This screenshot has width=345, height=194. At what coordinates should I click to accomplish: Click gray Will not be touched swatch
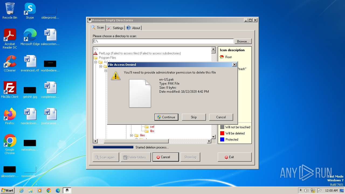pos(222,127)
